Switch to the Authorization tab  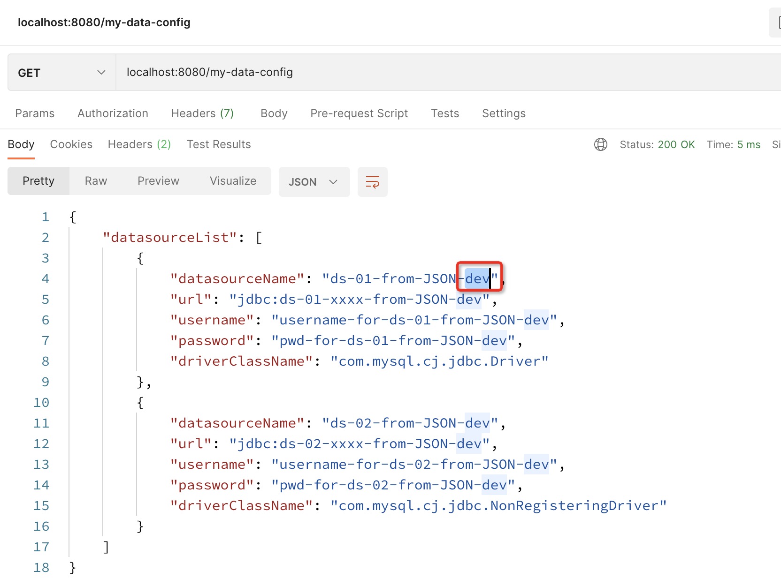(x=113, y=113)
